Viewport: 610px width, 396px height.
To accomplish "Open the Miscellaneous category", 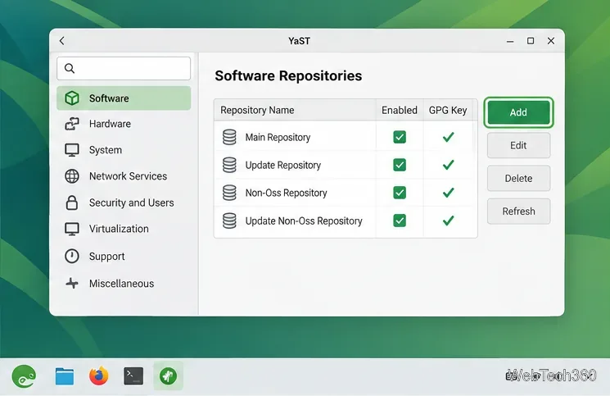I will (124, 284).
